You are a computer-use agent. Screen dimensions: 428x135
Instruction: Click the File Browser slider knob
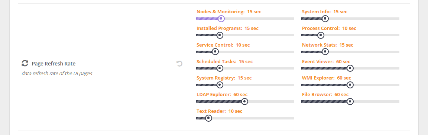click(x=350, y=101)
